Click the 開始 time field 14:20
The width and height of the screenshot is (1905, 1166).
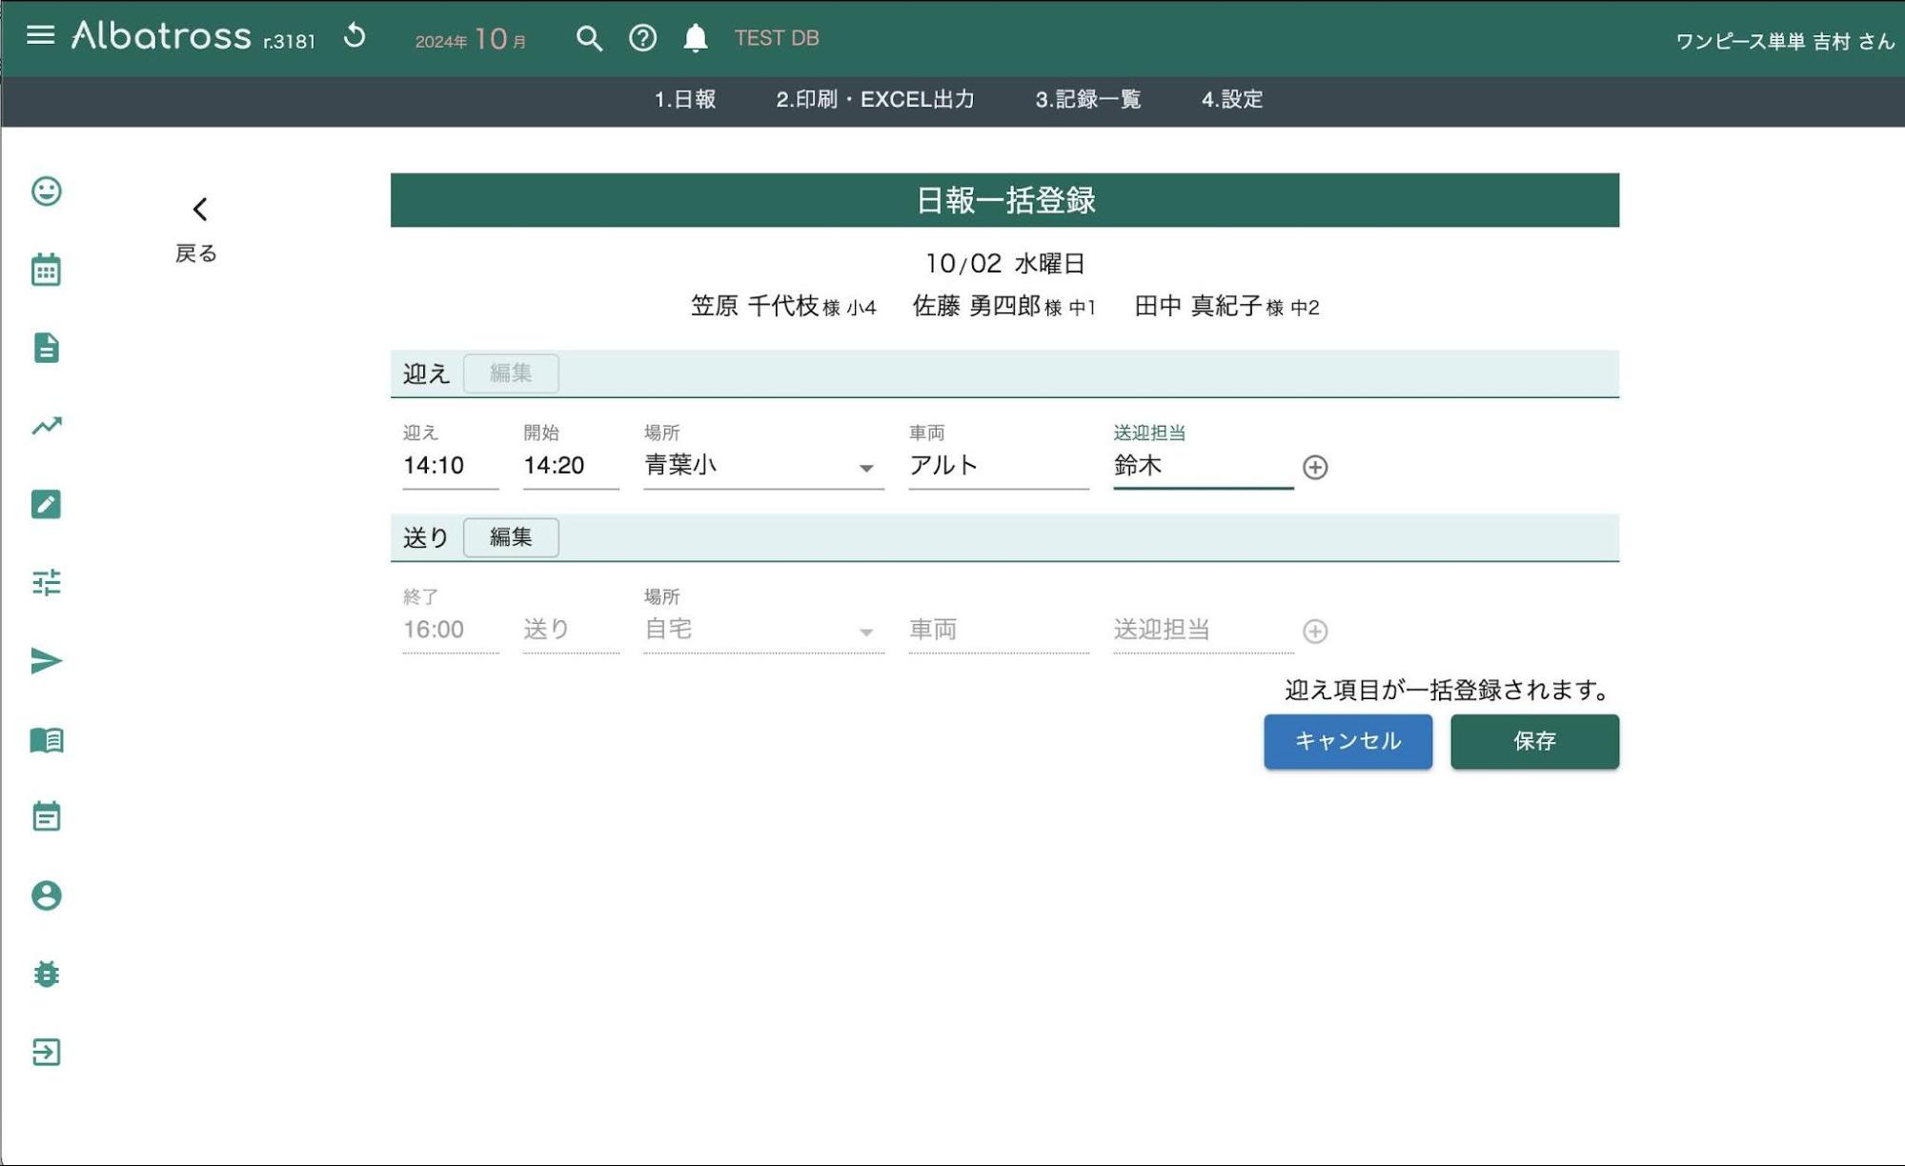(x=571, y=465)
